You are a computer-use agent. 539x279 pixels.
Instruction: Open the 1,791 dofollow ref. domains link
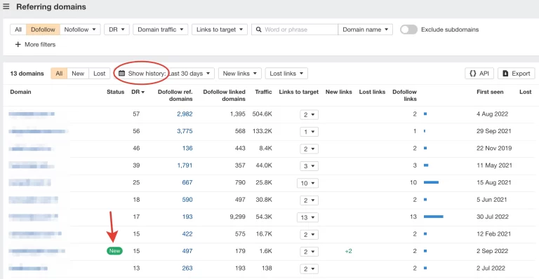tap(185, 165)
